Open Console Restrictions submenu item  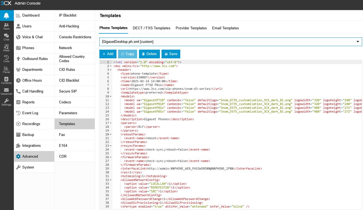coord(75,37)
